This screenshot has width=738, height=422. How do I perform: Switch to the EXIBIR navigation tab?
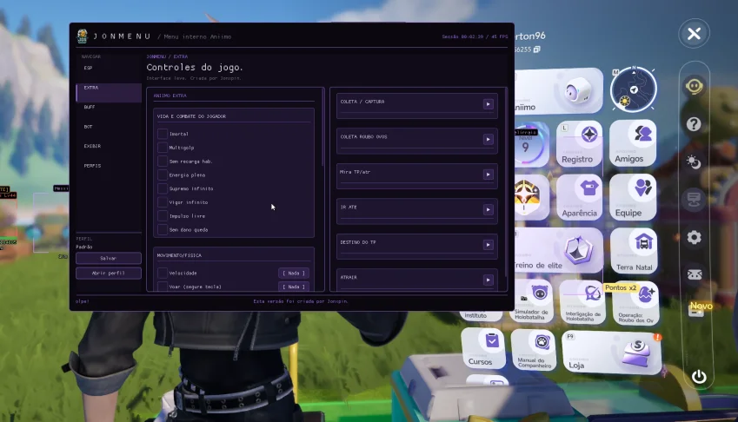pyautogui.click(x=109, y=146)
